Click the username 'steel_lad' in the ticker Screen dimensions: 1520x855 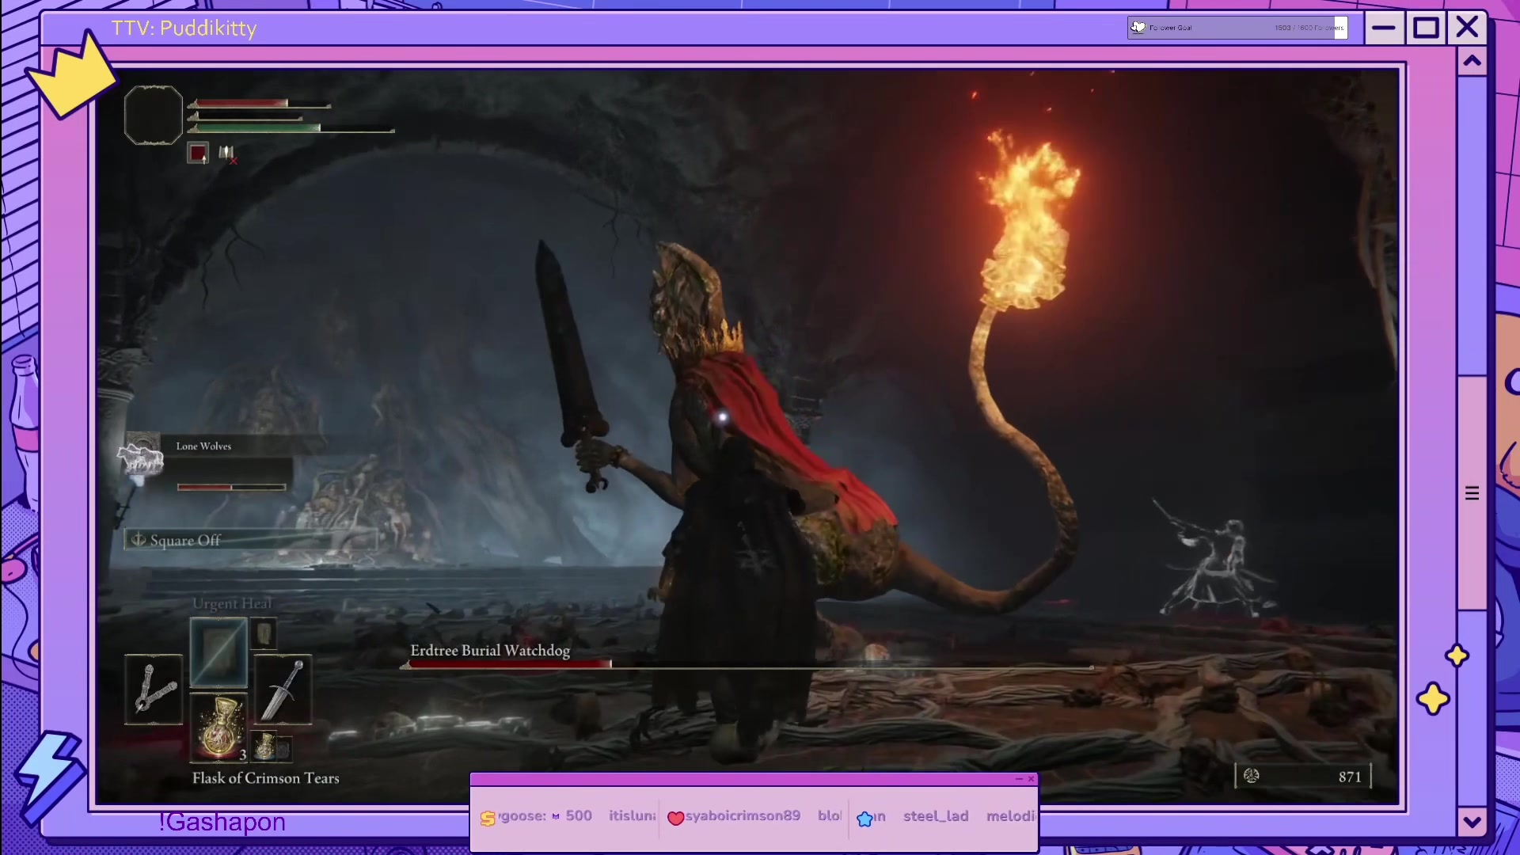936,816
